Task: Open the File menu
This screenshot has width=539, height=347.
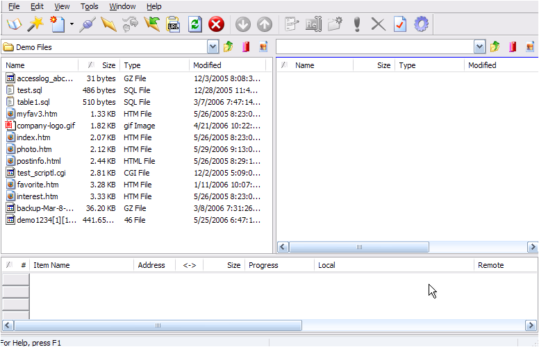Action: (14, 6)
